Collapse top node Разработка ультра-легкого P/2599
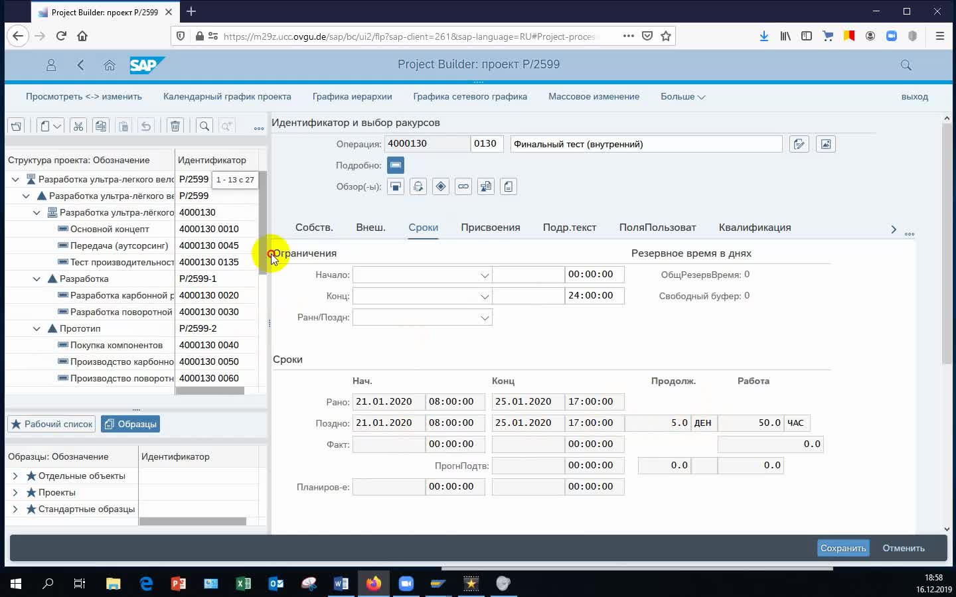The image size is (956, 597). click(15, 179)
